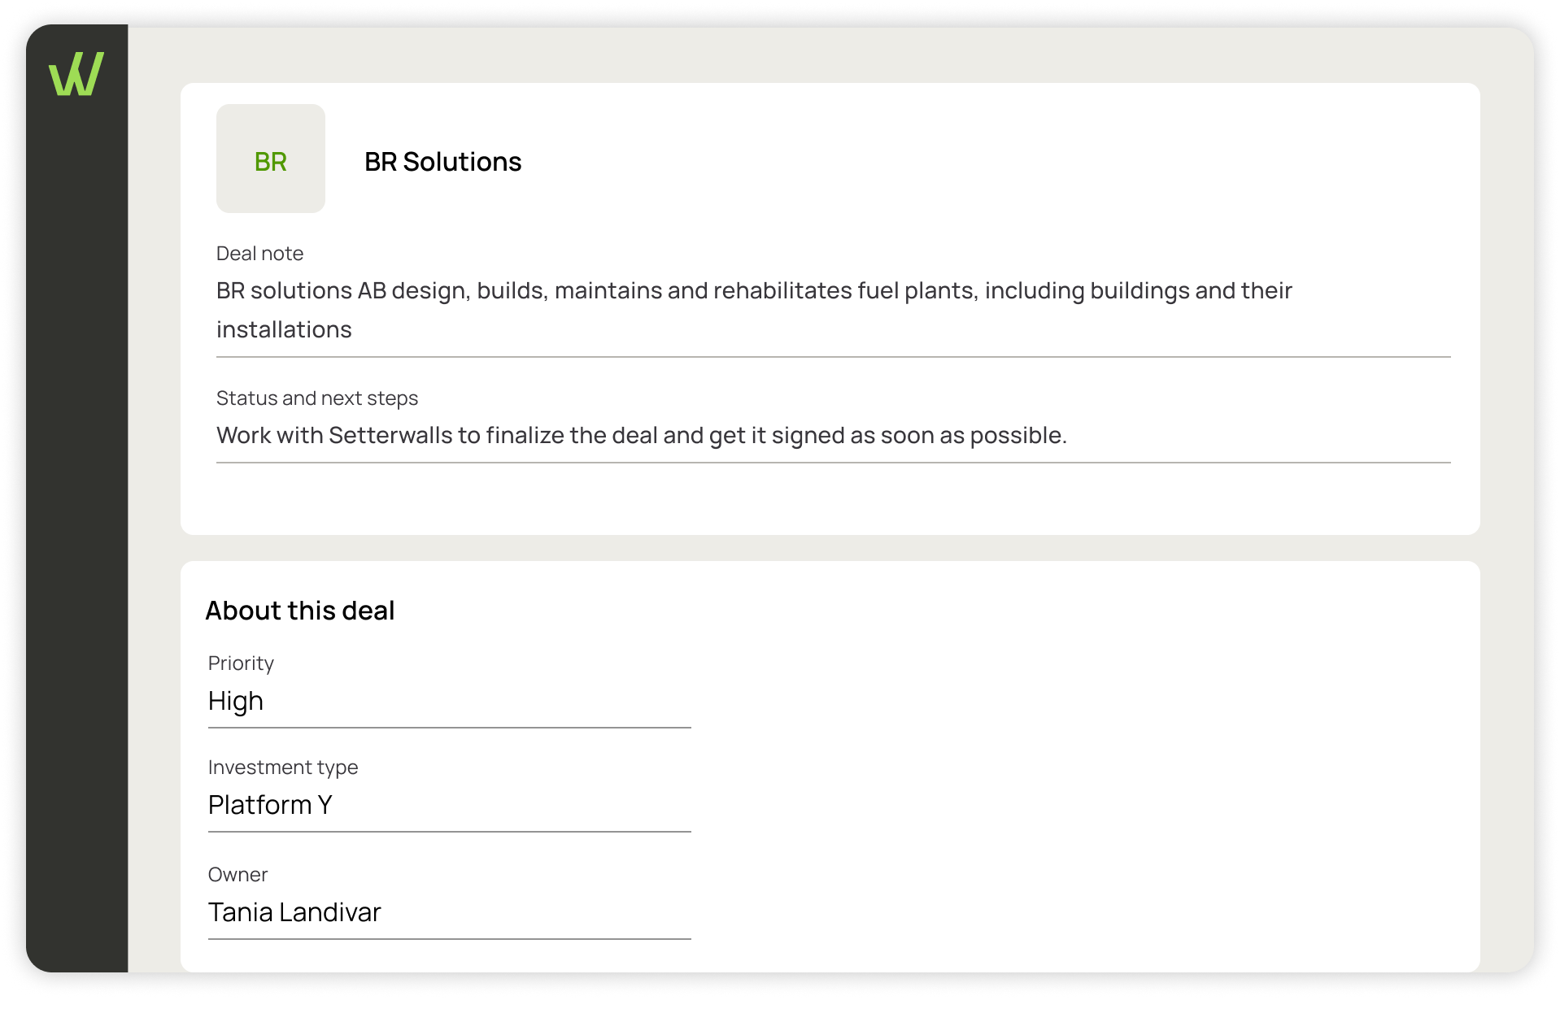Click the word 'installations' in the deal note
The width and height of the screenshot is (1560, 1009).
[284, 329]
